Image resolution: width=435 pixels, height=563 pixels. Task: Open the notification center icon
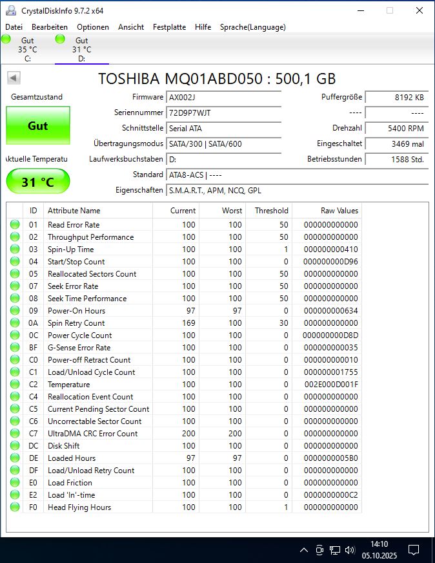coord(414,549)
